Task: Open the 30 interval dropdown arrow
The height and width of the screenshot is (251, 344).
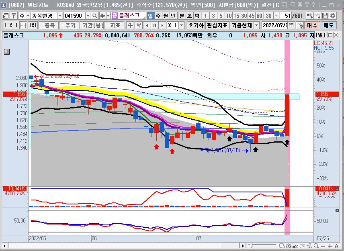Action: coord(276,16)
